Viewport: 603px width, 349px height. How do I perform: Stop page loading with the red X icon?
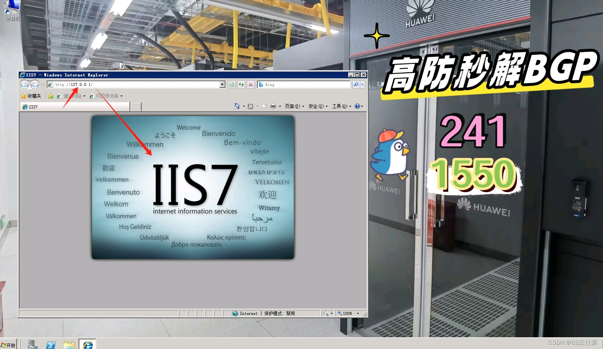250,84
